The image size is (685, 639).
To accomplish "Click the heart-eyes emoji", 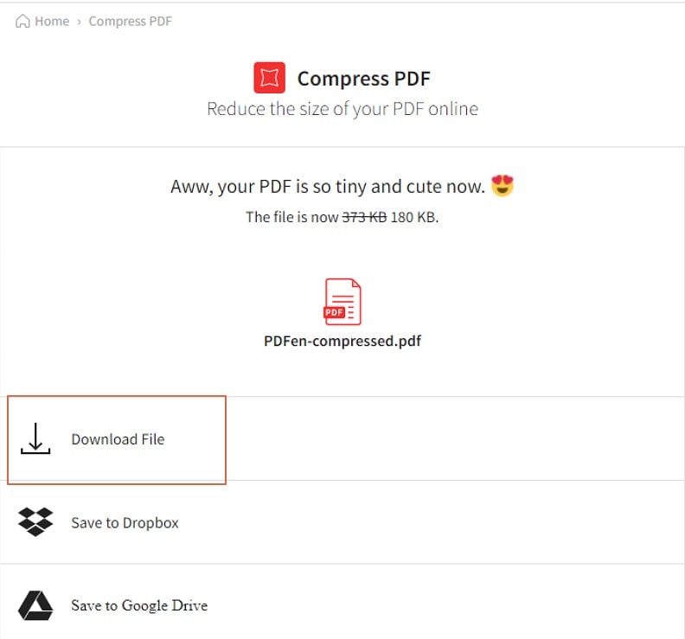I will [x=502, y=186].
